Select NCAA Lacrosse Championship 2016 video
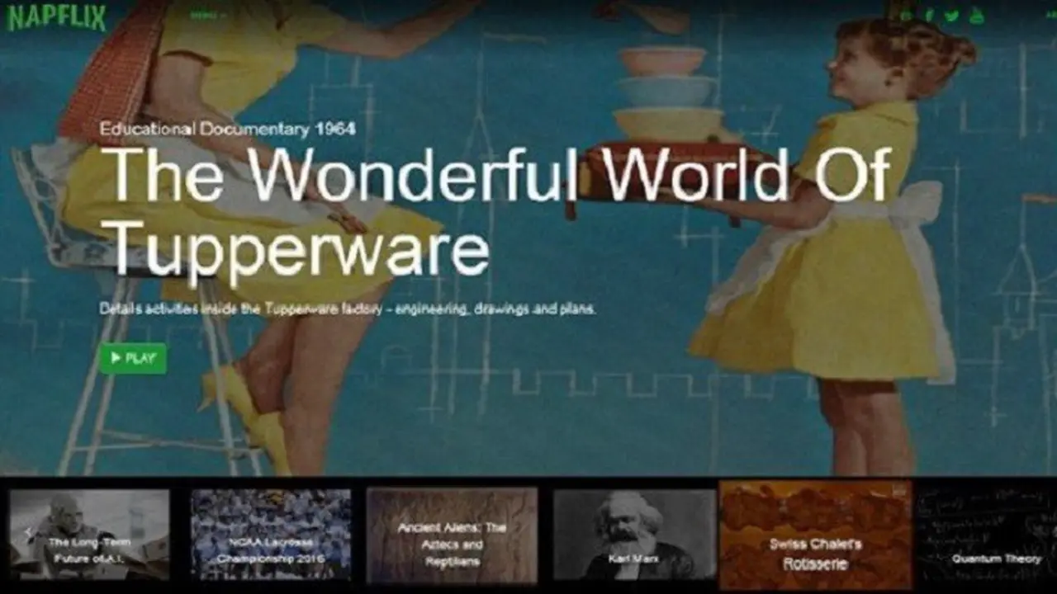Viewport: 1057px width, 594px height. click(x=271, y=535)
